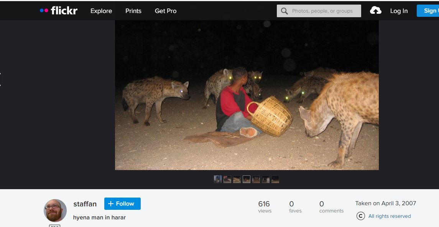Click the Log In link

point(399,11)
